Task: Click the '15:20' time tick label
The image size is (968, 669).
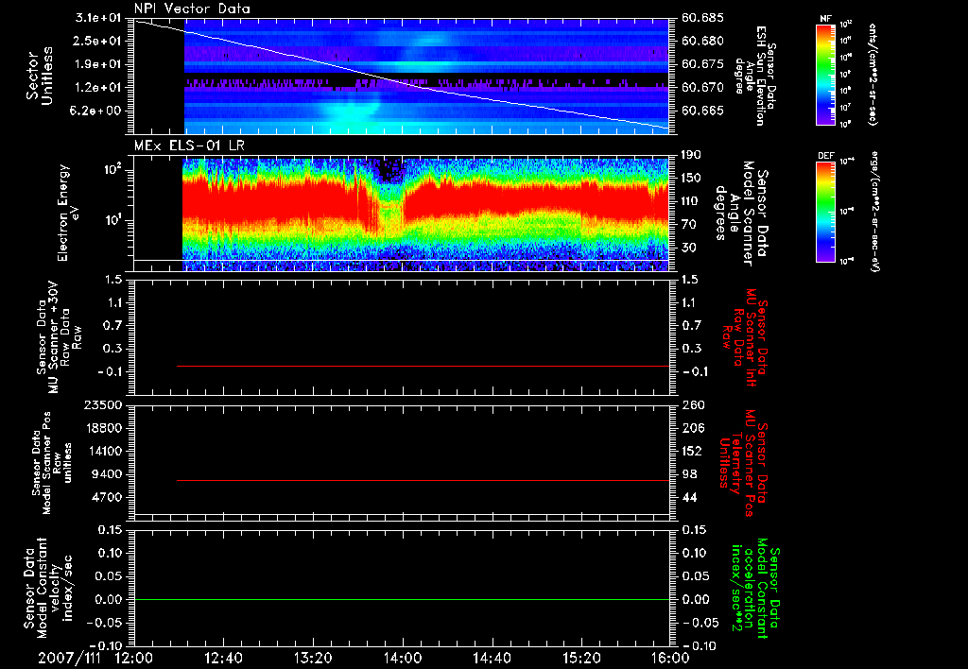Action: [581, 658]
